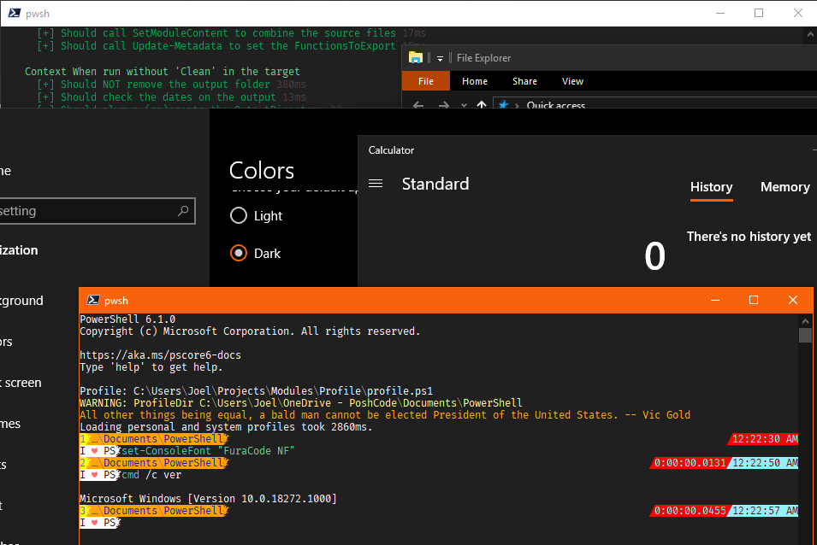Screen dimensions: 817x545
Task: Click the Profile path profile.ps1 line
Action: pyautogui.click(x=257, y=391)
